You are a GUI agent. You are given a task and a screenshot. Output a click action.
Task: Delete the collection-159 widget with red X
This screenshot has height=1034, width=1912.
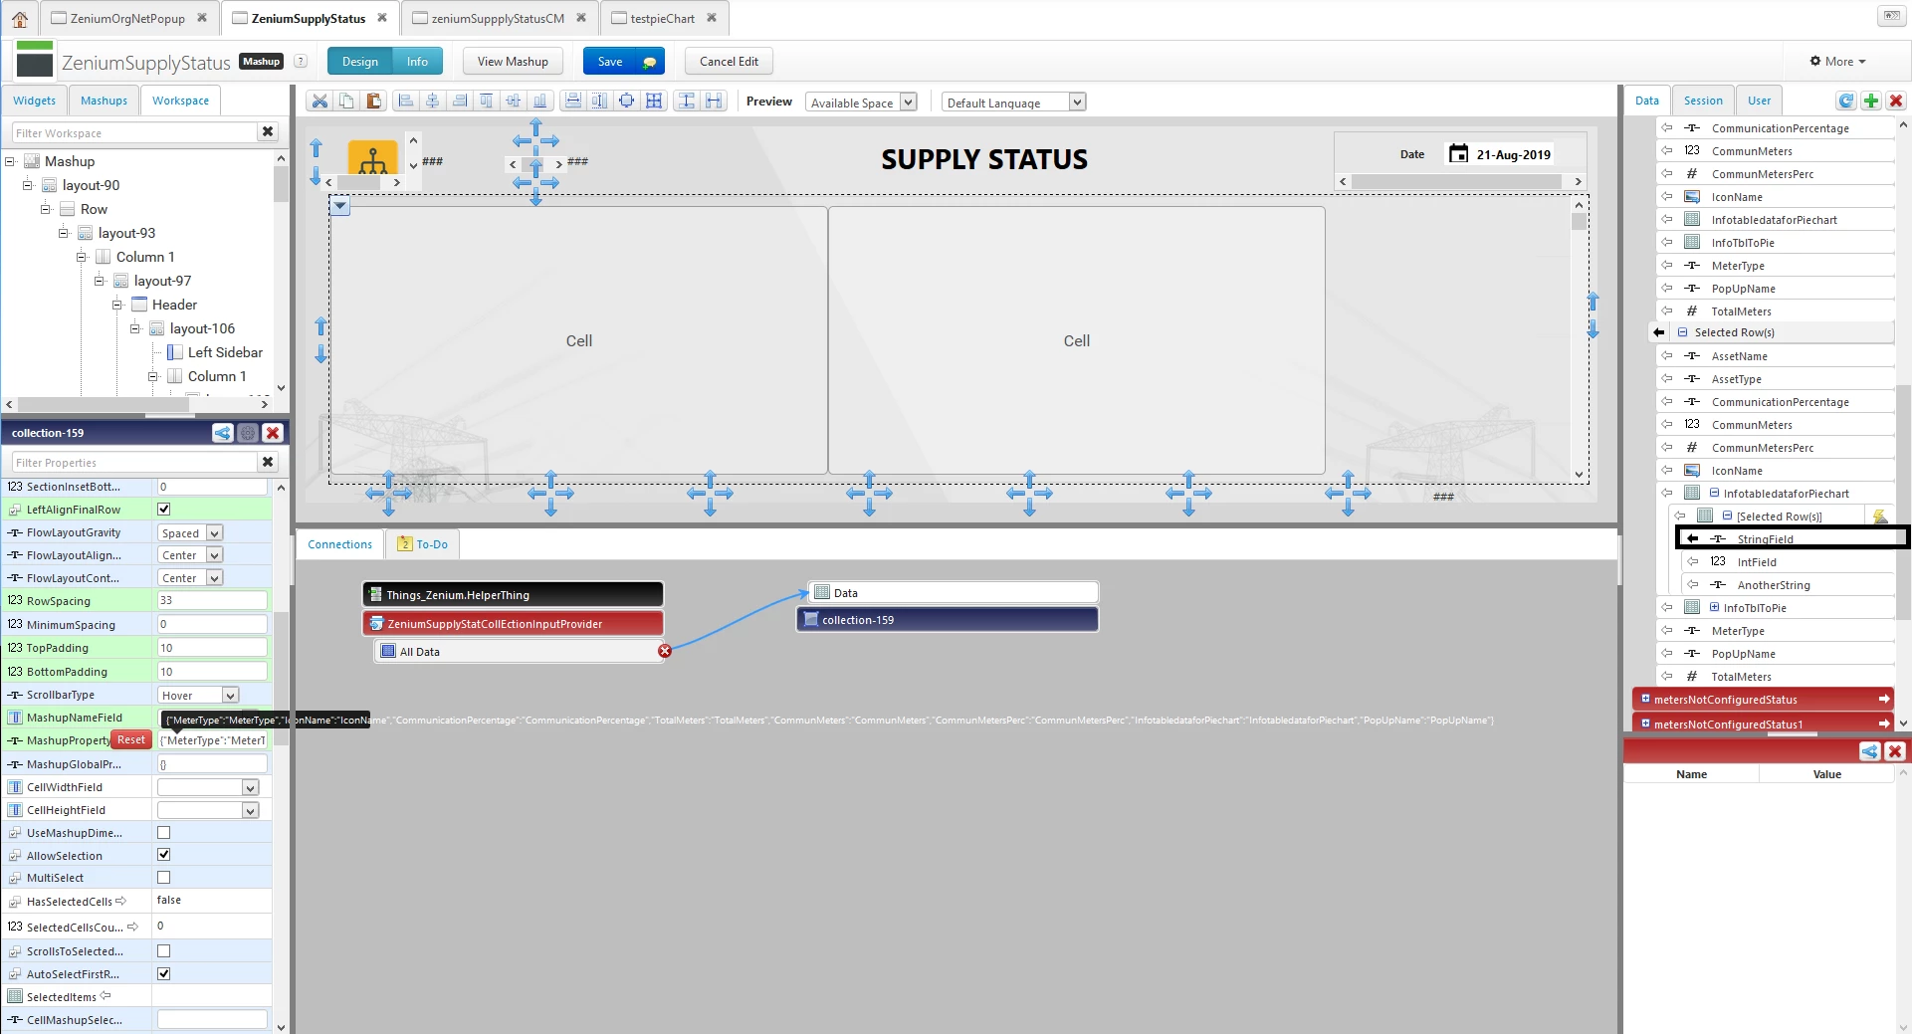coord(273,433)
